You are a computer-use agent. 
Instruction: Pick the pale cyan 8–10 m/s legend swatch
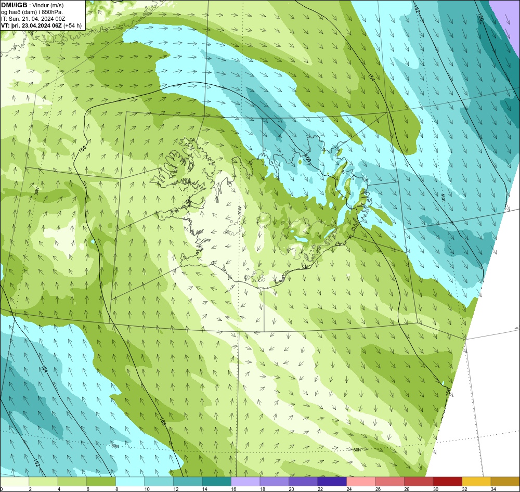click(130, 482)
